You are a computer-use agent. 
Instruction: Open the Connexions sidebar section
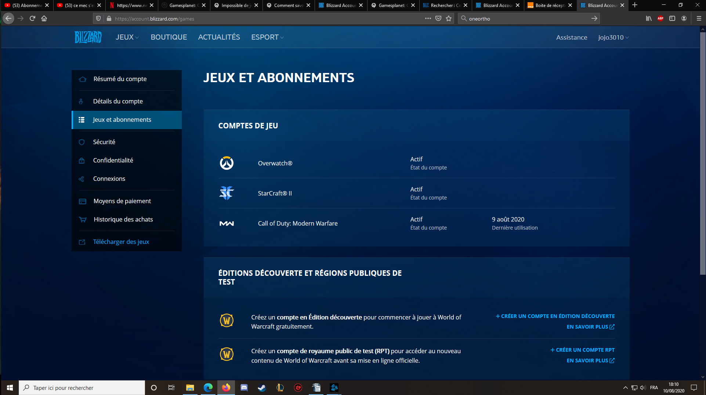point(127,179)
